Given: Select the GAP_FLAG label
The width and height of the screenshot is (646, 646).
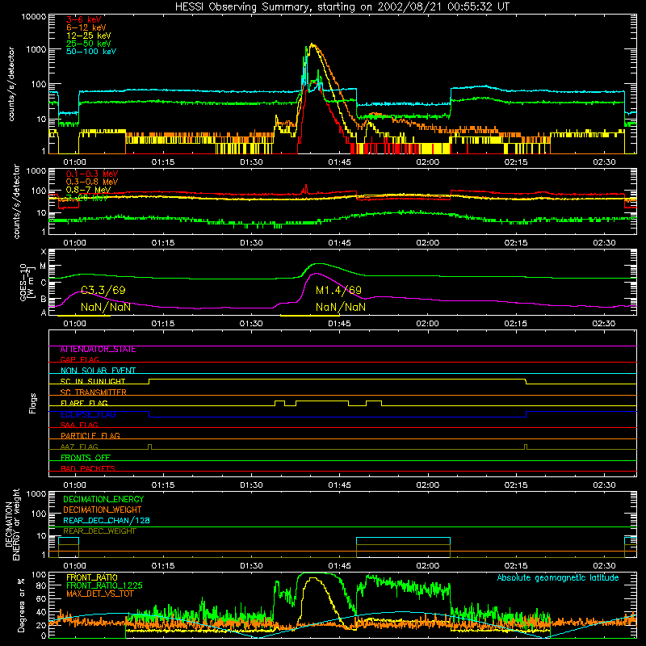Looking at the screenshot, I should click(x=79, y=359).
